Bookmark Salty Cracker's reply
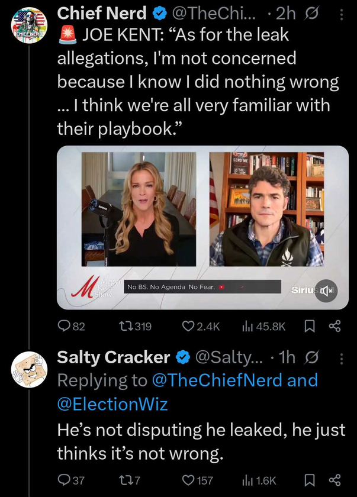357x497 pixels. pyautogui.click(x=308, y=480)
